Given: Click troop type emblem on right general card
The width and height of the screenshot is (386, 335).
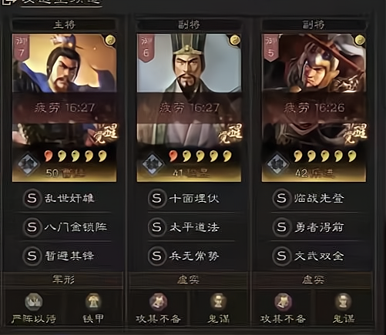Looking at the screenshot, I should [277, 164].
